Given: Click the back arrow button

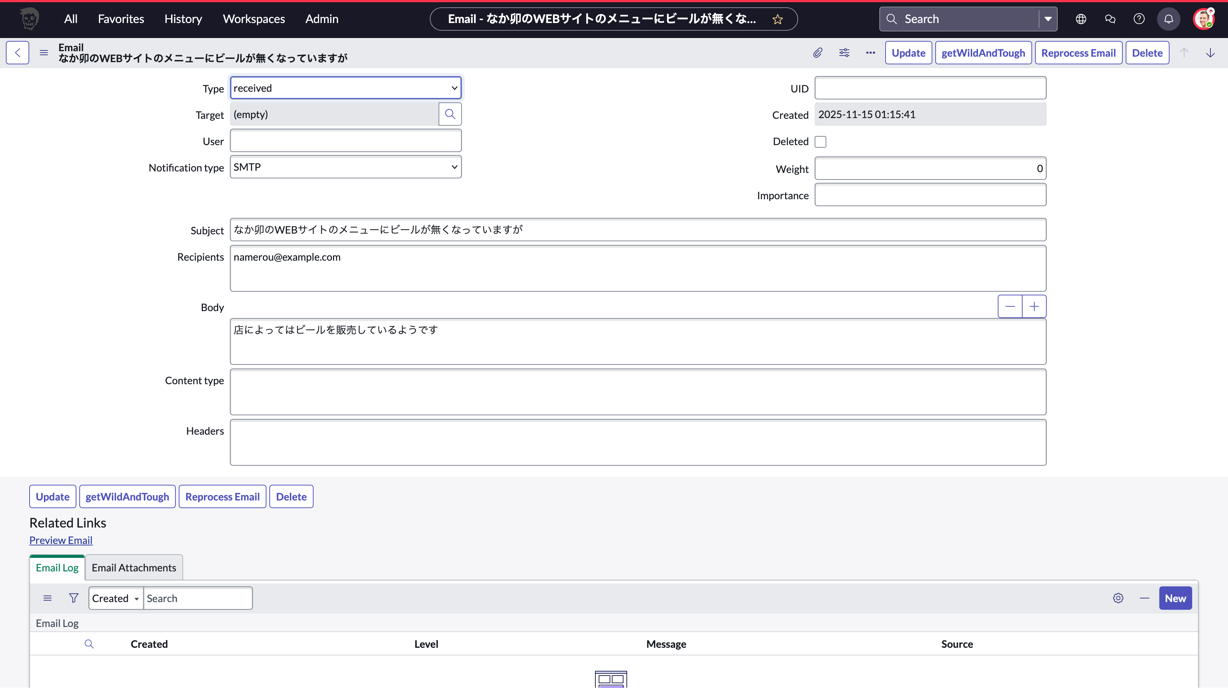Looking at the screenshot, I should (x=18, y=53).
